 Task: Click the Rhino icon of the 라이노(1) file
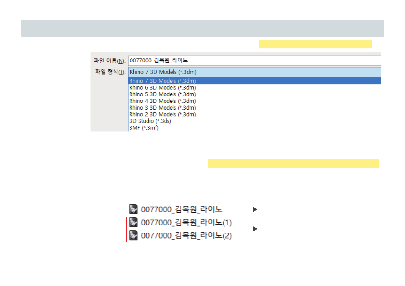pos(133,222)
